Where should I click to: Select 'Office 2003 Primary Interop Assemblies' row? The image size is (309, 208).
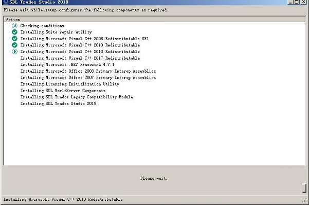[x=88, y=71]
